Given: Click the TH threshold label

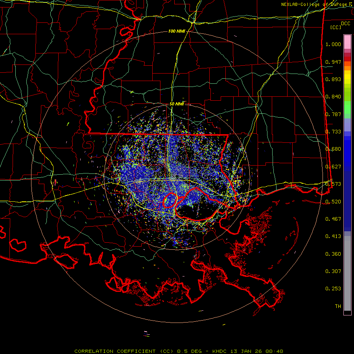Looking at the screenshot, I should 338,306.
